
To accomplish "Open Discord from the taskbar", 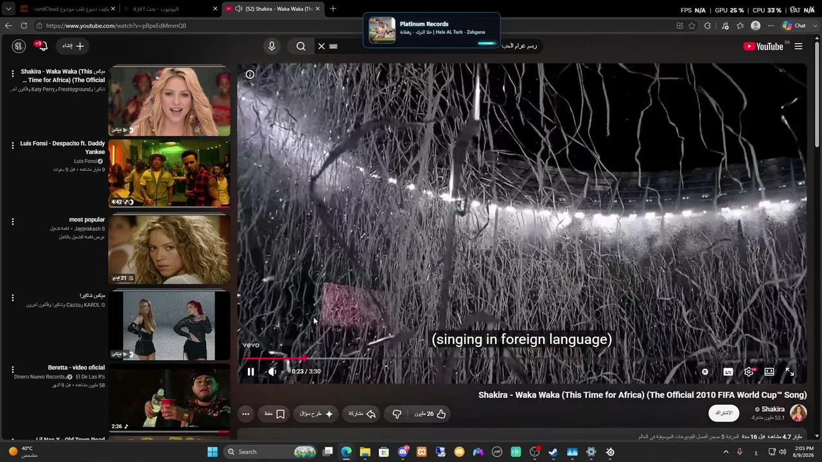I will pyautogui.click(x=403, y=452).
